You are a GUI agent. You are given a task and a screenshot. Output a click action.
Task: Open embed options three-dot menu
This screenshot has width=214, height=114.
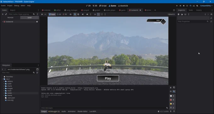[x=105, y=14]
